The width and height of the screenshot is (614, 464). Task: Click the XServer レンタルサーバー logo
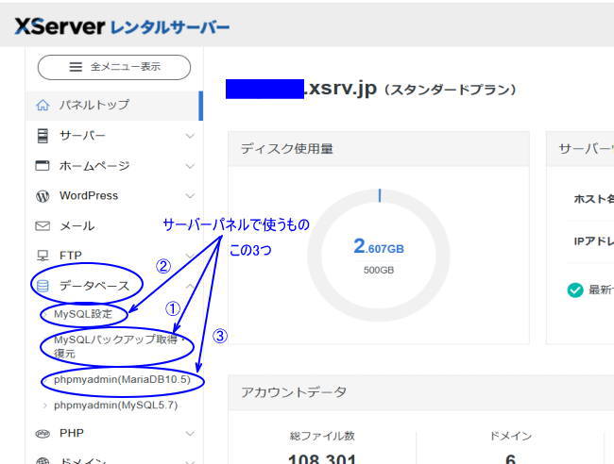coord(122,26)
